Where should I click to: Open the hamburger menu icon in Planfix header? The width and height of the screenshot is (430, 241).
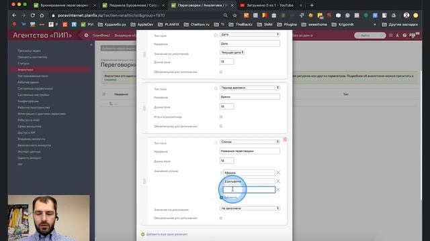[391, 35]
